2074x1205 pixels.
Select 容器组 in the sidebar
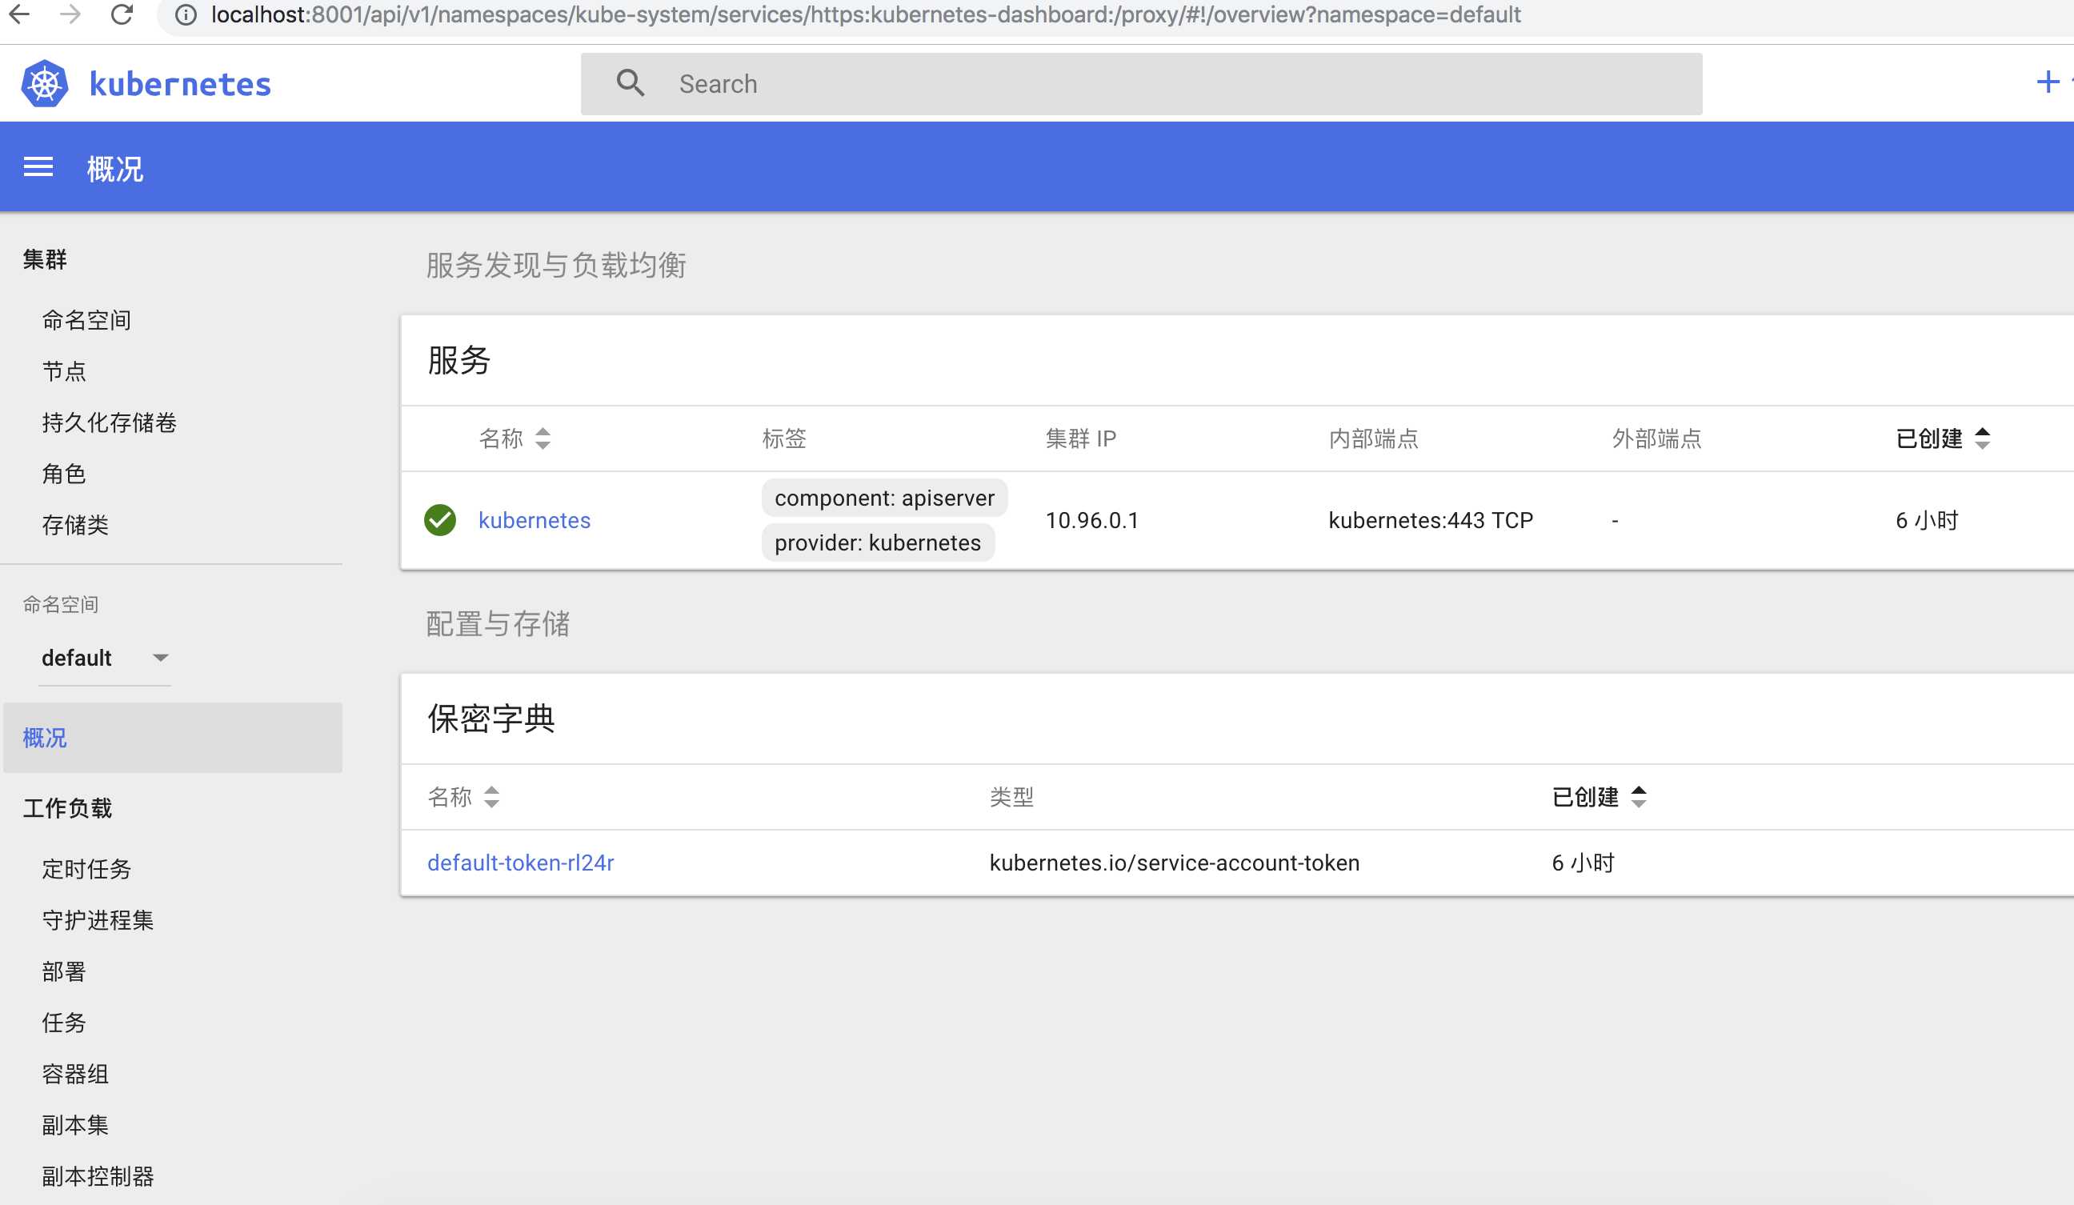(75, 1074)
